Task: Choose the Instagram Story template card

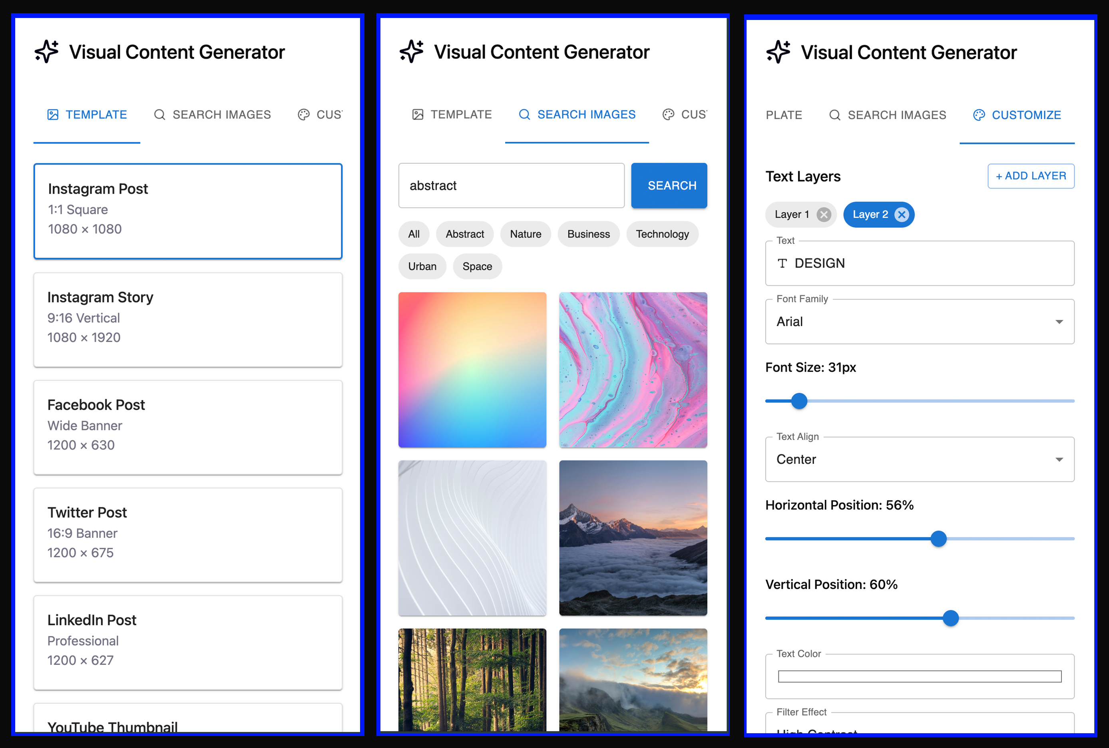Action: point(188,320)
